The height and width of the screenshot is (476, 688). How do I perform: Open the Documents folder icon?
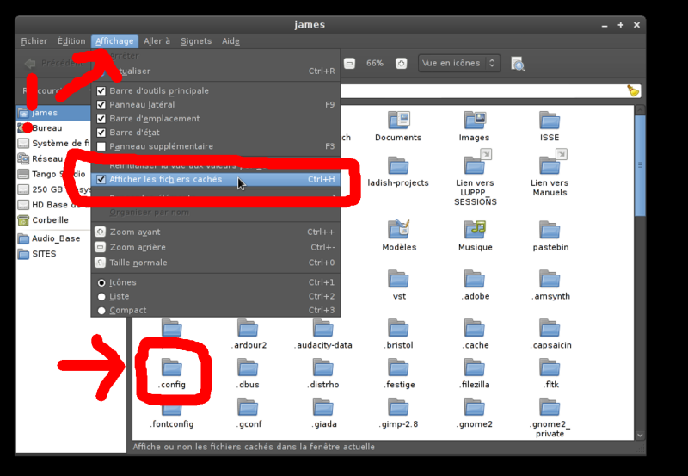point(398,120)
